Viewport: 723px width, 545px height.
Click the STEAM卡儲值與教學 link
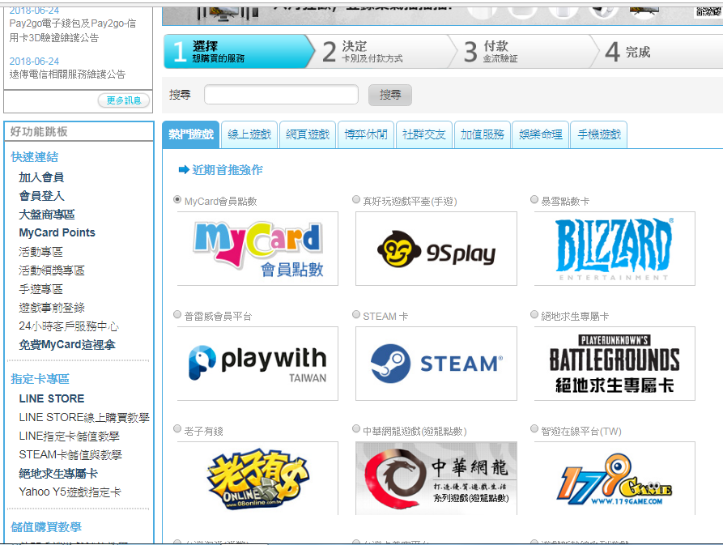(70, 454)
